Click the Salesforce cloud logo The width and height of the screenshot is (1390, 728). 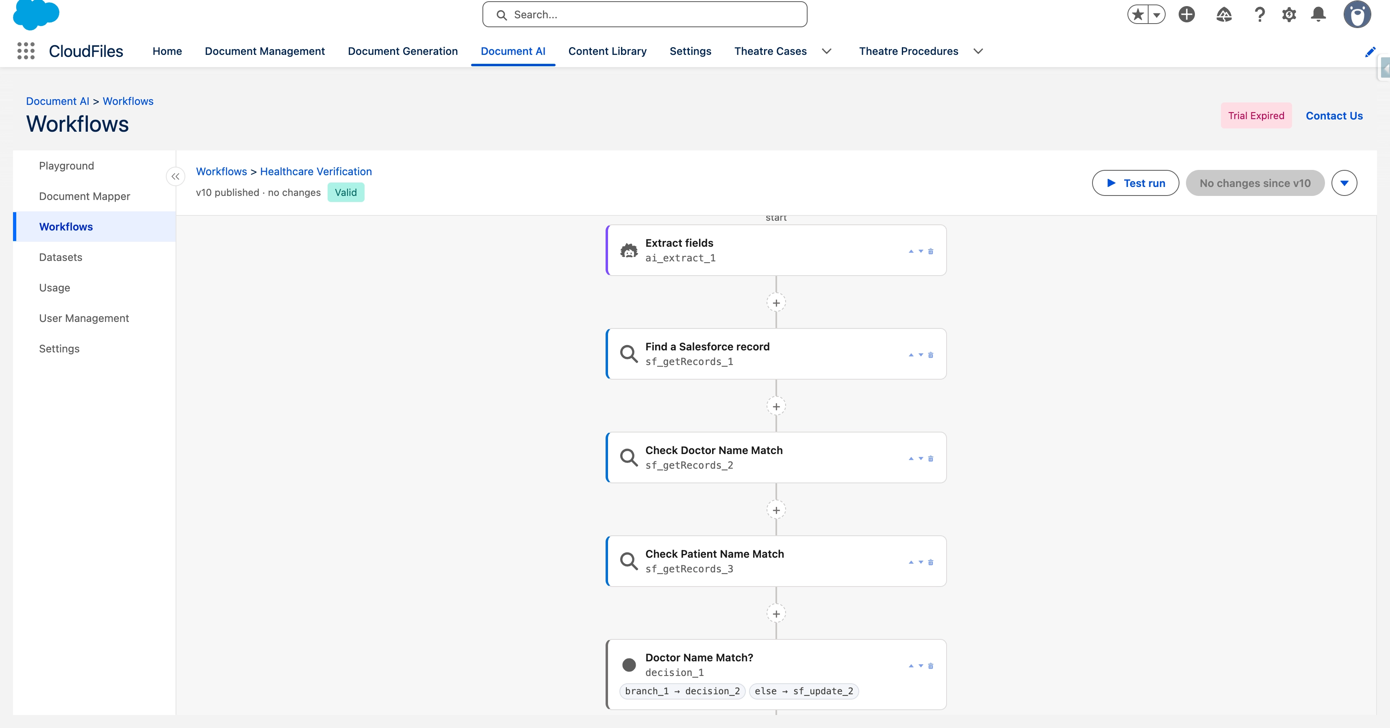36,14
